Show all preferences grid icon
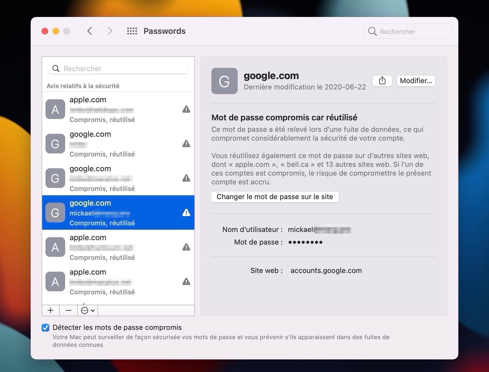Image resolution: width=489 pixels, height=372 pixels. tap(132, 31)
